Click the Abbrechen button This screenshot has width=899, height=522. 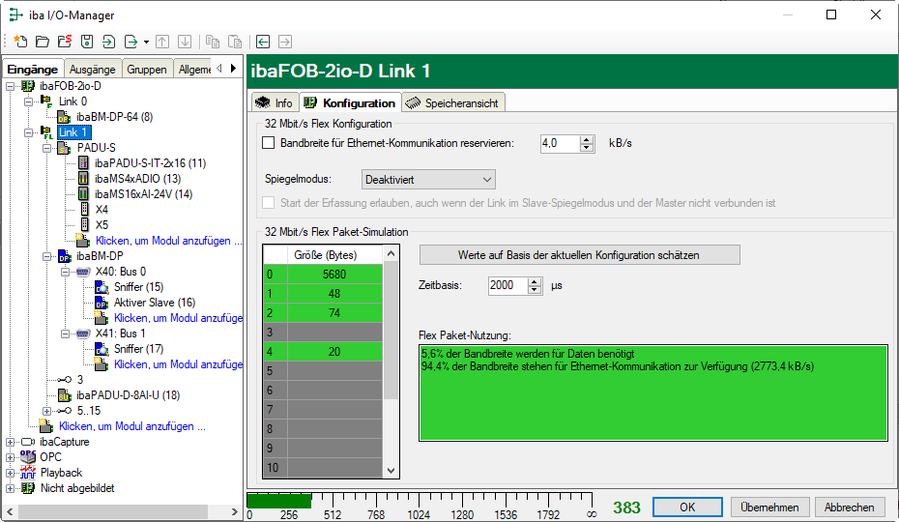click(x=849, y=507)
